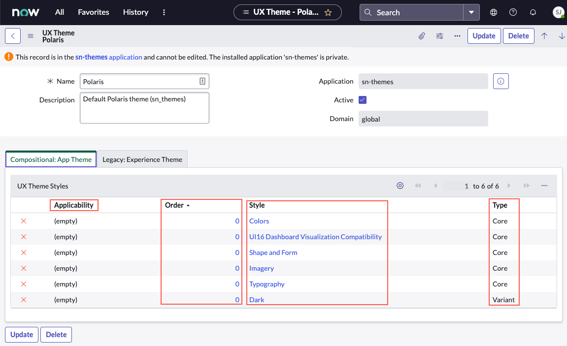Click the top Update button
The image size is (567, 346).
[484, 36]
